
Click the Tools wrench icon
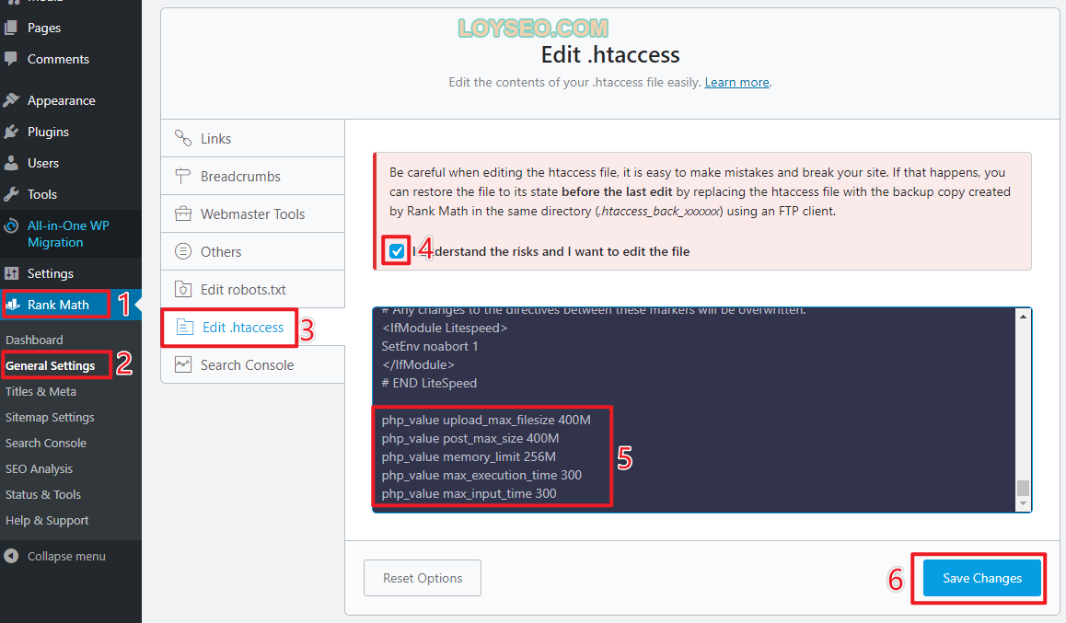click(10, 194)
